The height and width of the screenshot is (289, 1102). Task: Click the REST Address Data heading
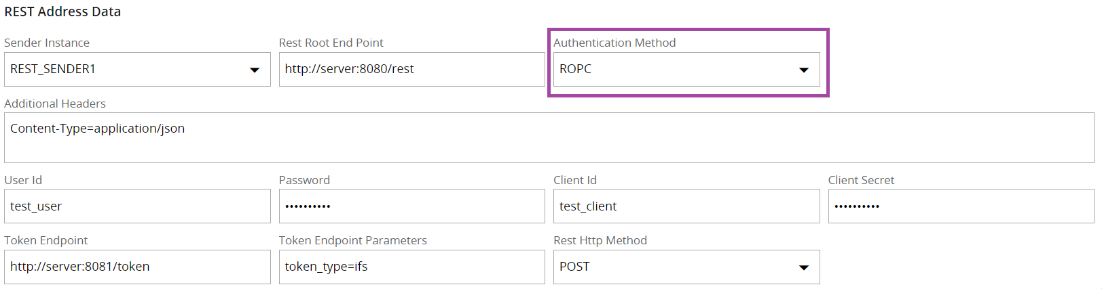click(x=62, y=12)
